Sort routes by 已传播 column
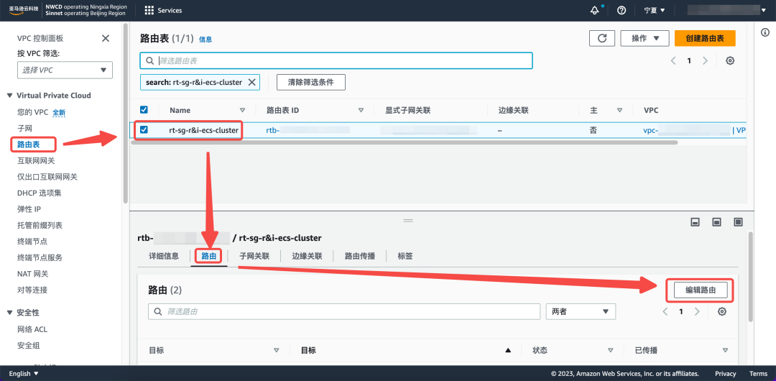776x381 pixels. tap(725, 350)
